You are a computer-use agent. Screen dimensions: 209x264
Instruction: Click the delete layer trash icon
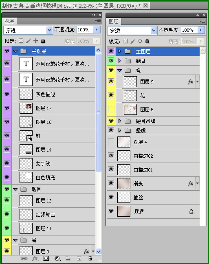pyautogui.click(x=90, y=258)
